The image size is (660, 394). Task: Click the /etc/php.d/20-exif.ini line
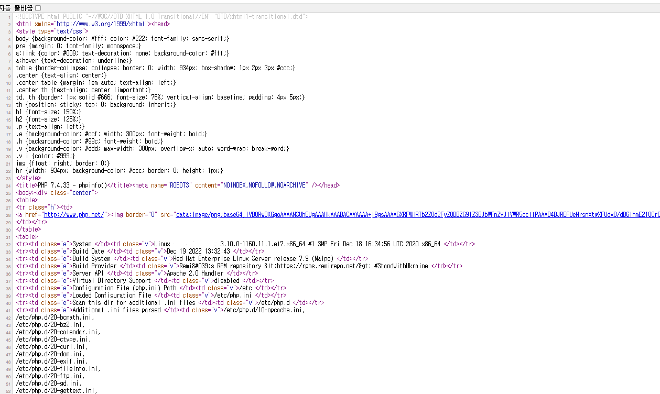[x=52, y=362]
